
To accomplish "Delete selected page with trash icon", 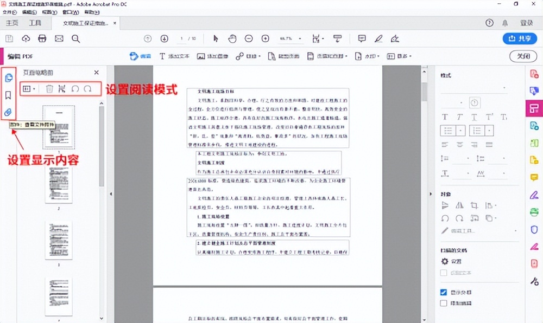I will click(49, 89).
